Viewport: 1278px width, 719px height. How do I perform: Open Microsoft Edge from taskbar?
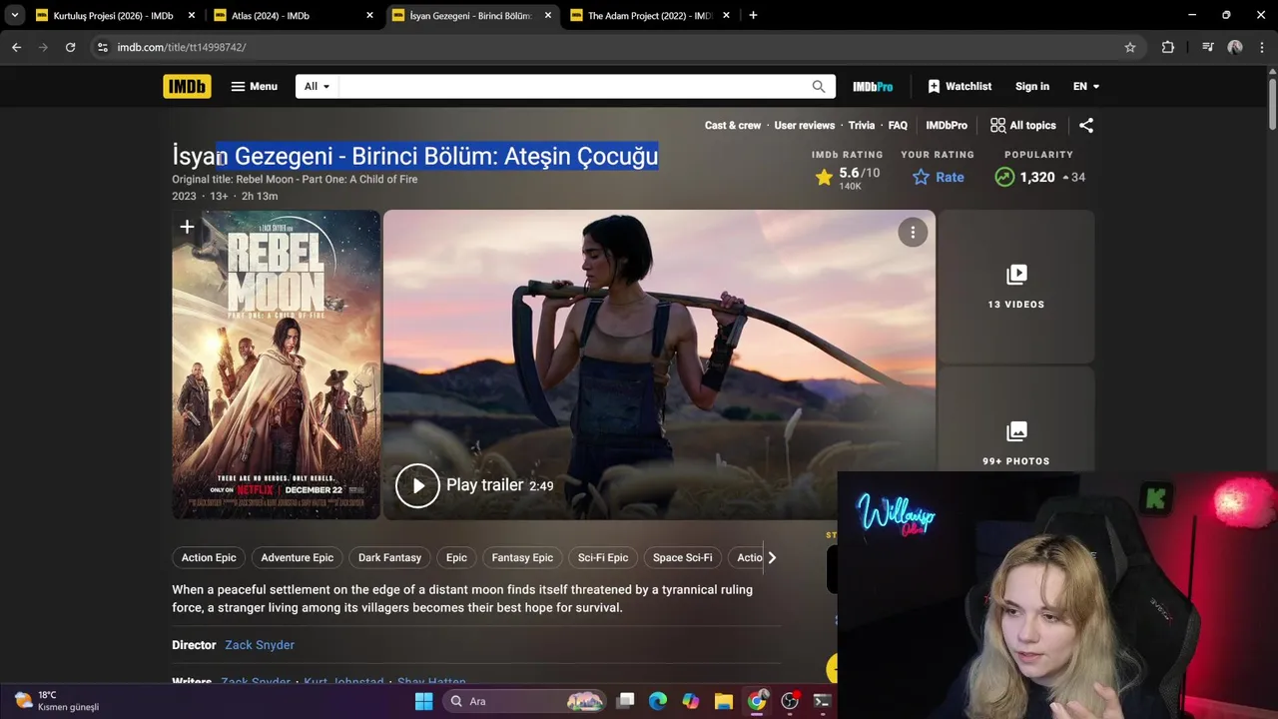[x=657, y=701]
